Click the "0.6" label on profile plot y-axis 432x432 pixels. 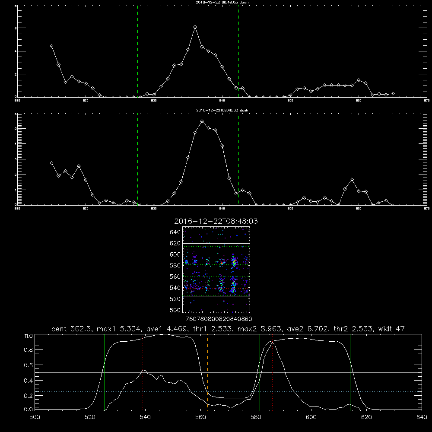point(29,365)
